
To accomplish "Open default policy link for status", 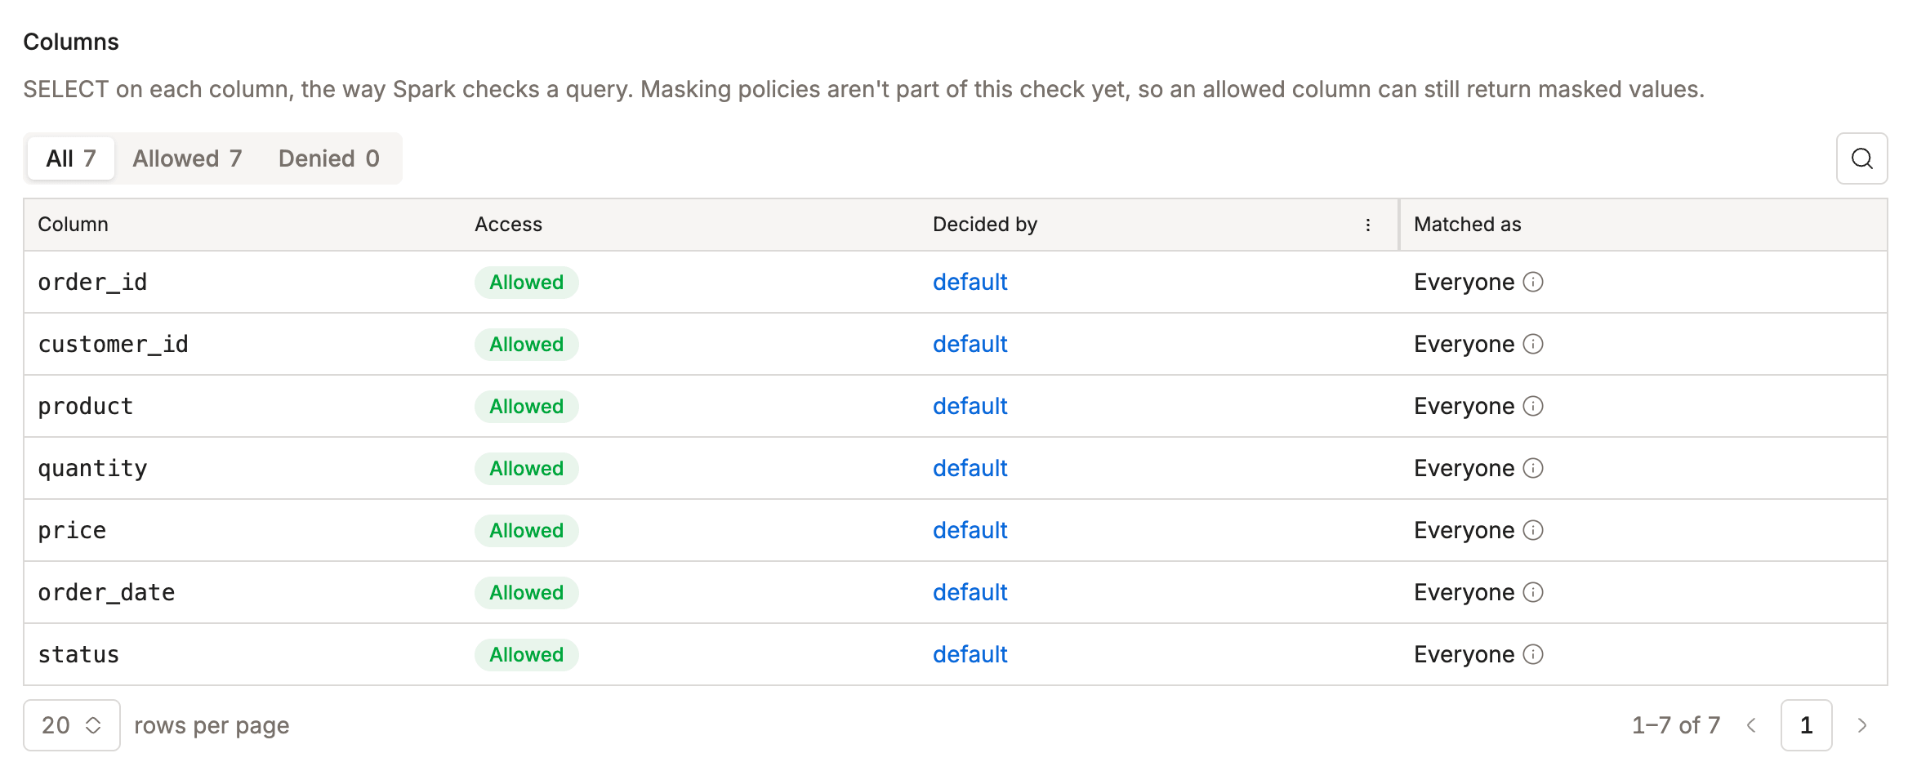I will tap(970, 654).
